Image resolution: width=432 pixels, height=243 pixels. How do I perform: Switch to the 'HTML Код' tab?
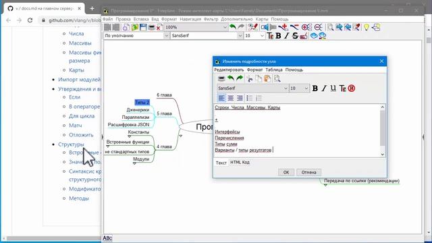[240, 163]
